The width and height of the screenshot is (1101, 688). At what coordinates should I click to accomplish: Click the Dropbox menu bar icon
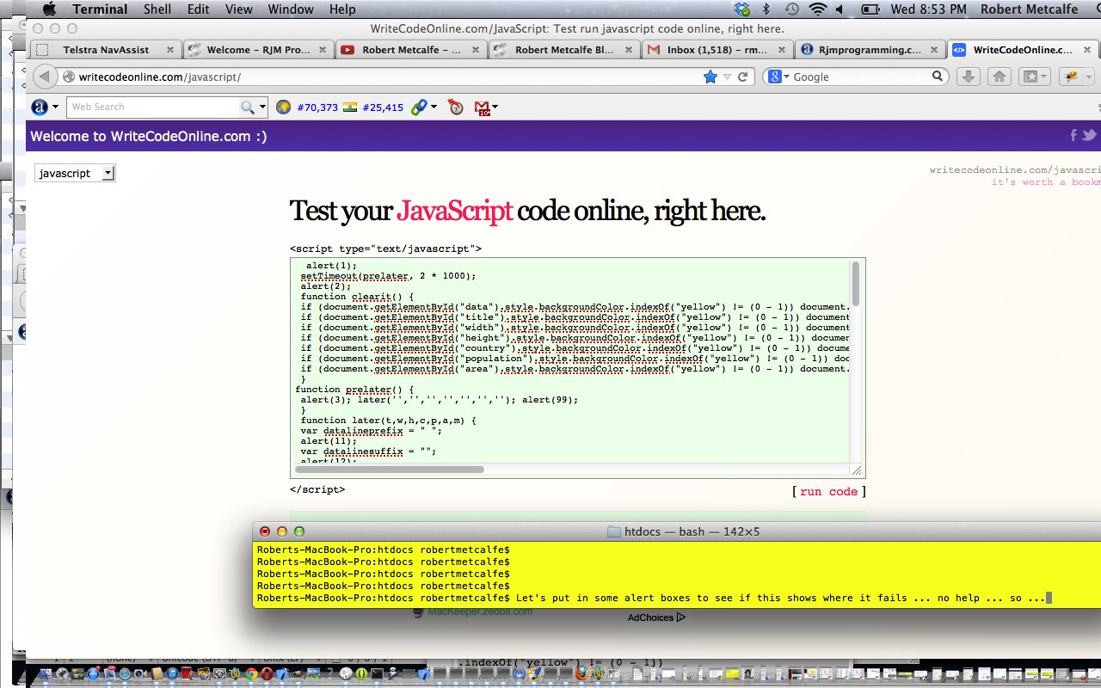click(x=742, y=9)
